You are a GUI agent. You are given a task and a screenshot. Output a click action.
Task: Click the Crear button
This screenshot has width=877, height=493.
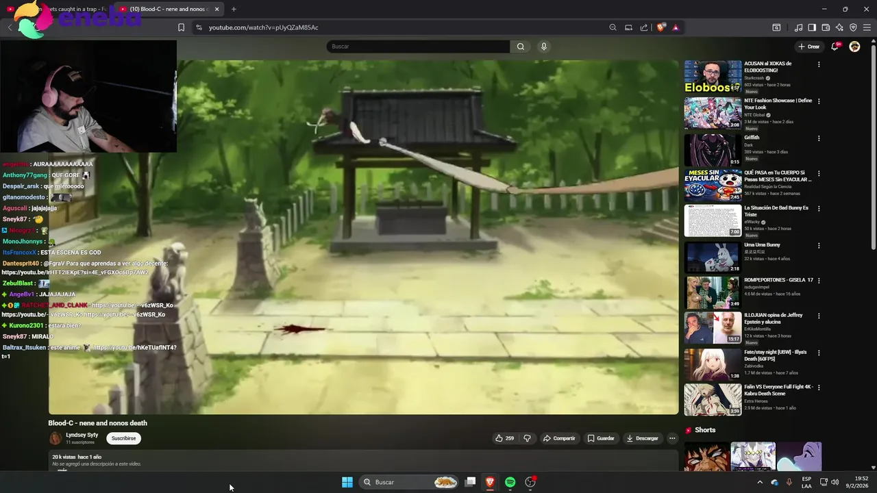point(809,47)
